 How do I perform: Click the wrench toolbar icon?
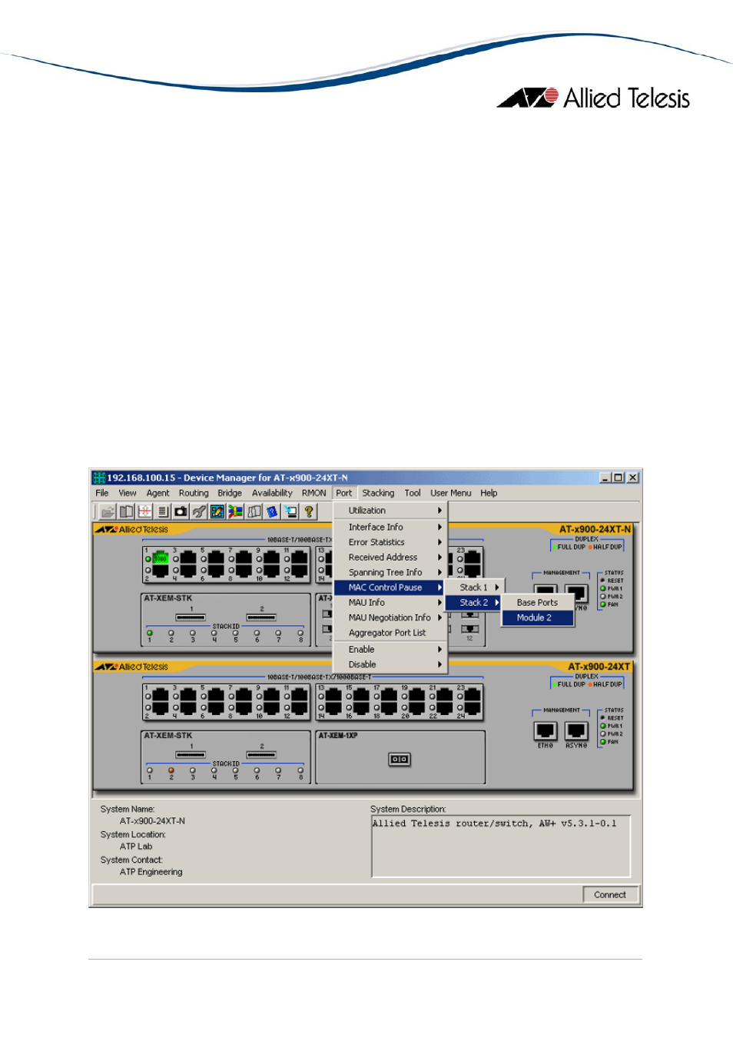tap(199, 511)
